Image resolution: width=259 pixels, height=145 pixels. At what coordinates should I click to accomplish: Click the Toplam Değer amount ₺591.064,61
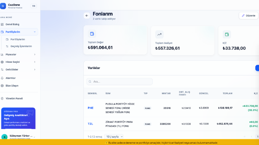pyautogui.click(x=100, y=47)
